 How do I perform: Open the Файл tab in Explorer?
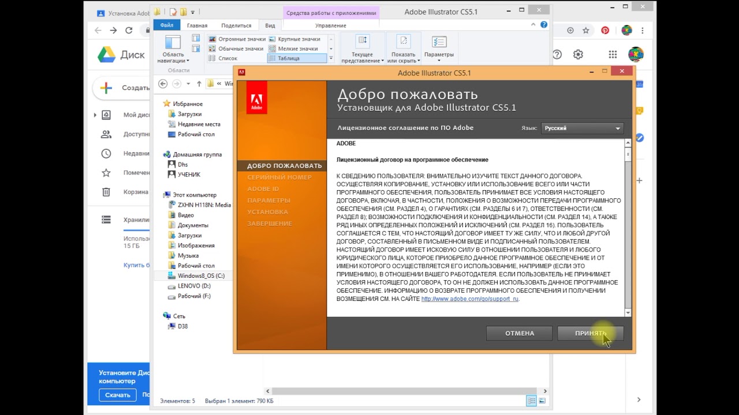[x=167, y=25]
